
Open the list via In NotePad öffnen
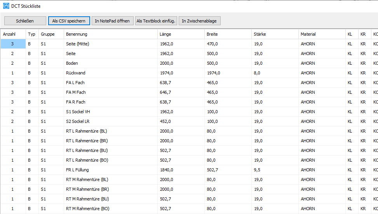tap(112, 21)
